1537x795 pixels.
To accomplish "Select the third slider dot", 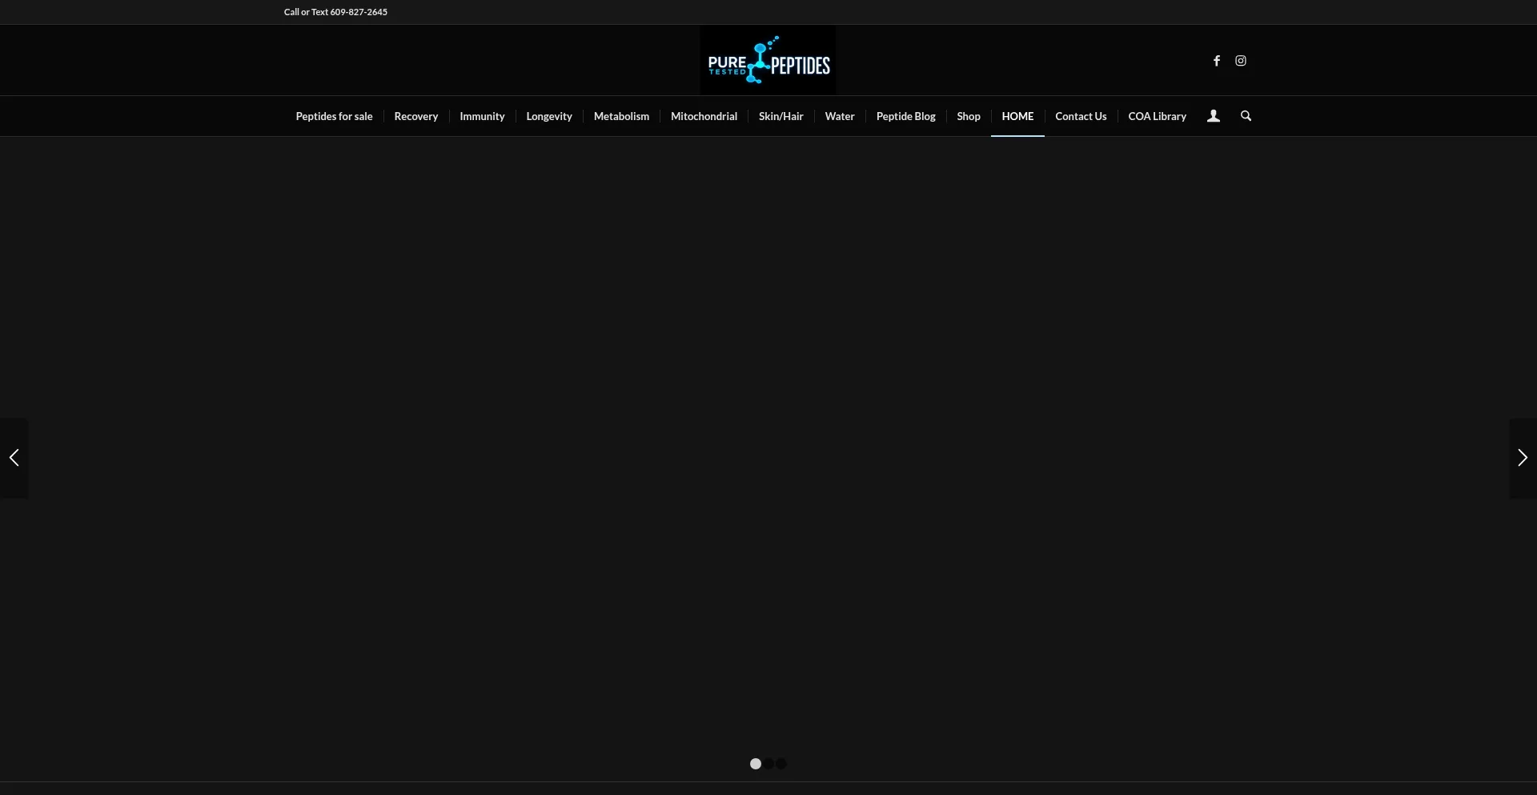I will point(781,764).
